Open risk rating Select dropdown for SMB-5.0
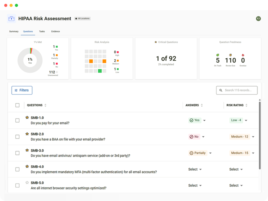Viewport: 268px width, 201px height. tap(236, 186)
